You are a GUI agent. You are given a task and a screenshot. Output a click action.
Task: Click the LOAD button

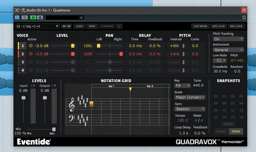pyautogui.click(x=79, y=26)
